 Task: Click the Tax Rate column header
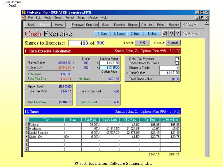tap(90, 120)
